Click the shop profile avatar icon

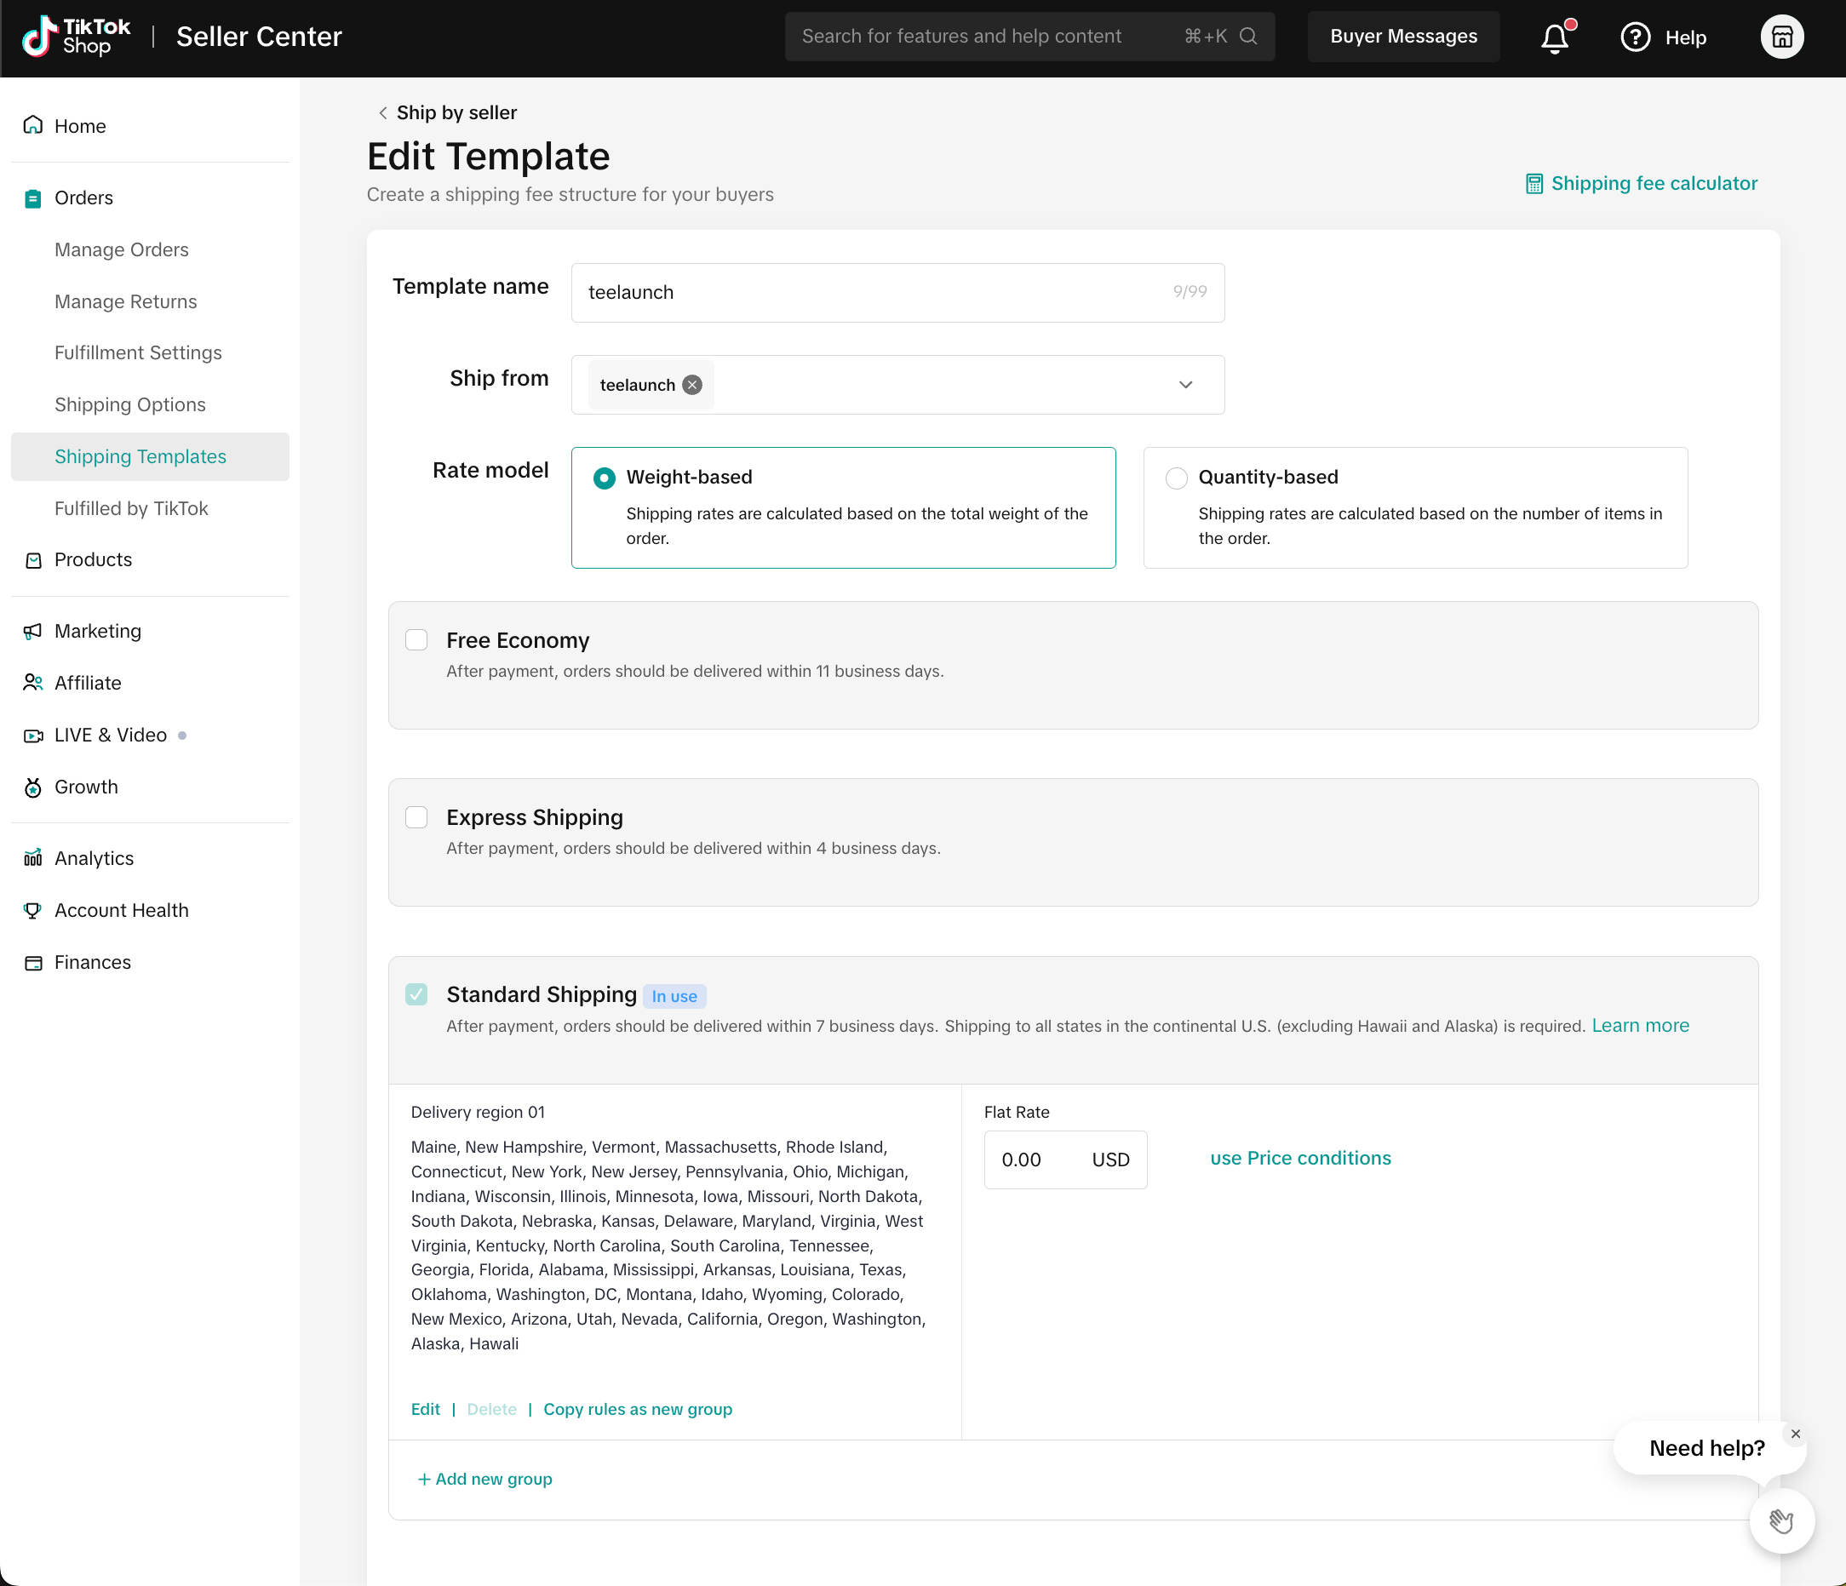(x=1781, y=37)
